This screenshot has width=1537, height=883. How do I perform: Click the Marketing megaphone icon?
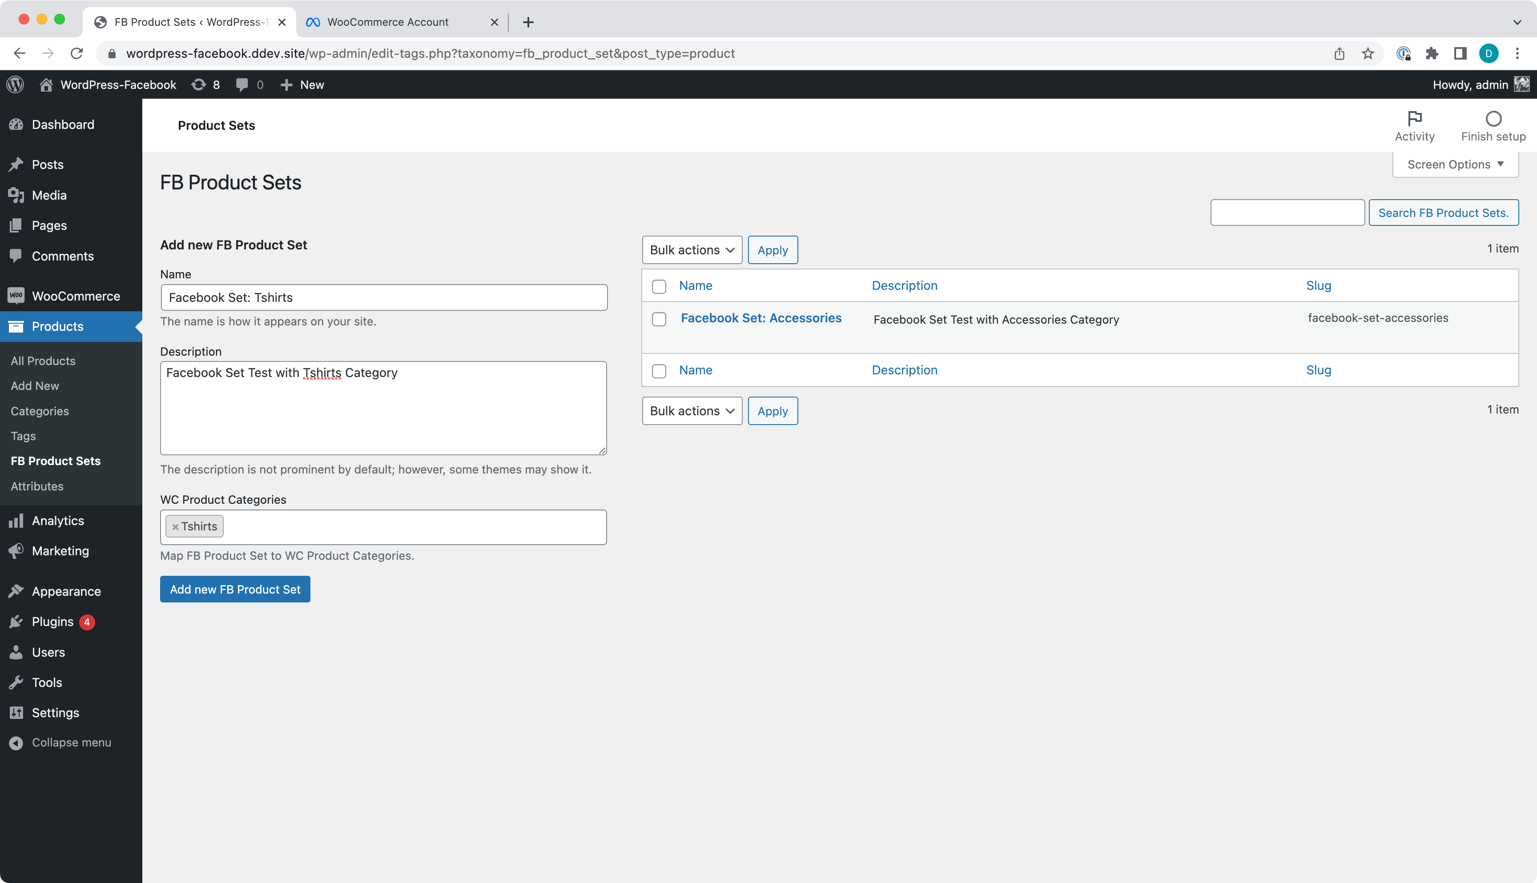(16, 551)
